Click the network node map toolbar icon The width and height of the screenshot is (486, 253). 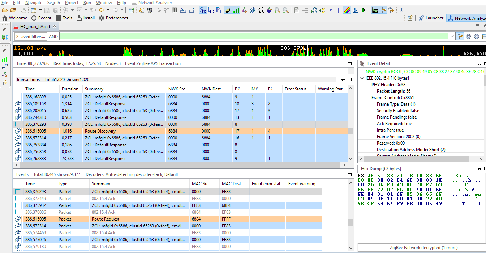[x=244, y=10]
